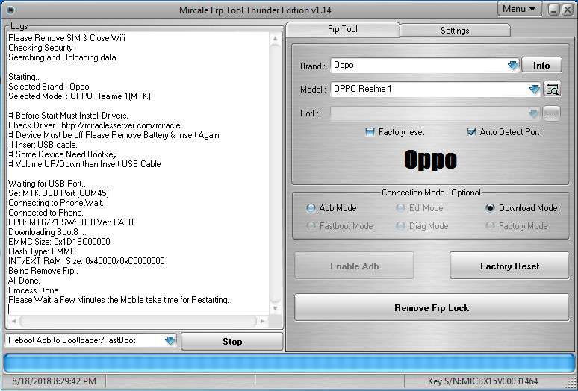The height and width of the screenshot is (391, 578).
Task: Expand the Model dropdown arrow
Action: click(534, 89)
